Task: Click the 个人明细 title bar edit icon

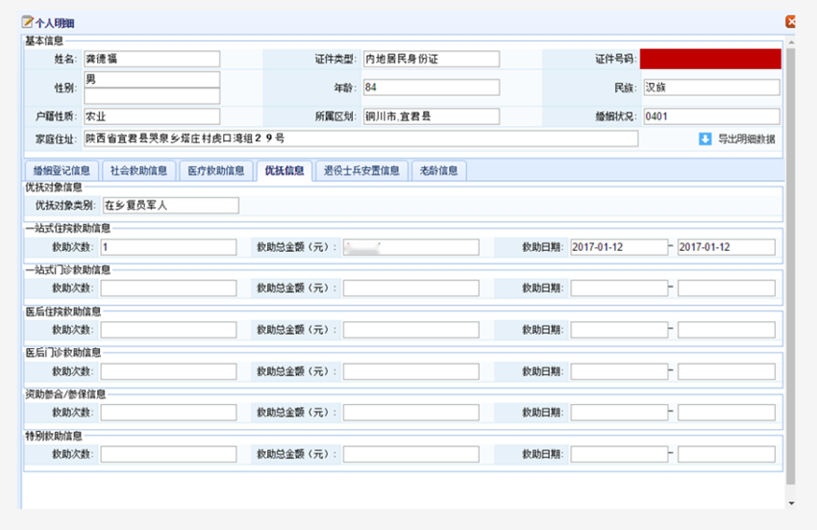Action: (27, 21)
